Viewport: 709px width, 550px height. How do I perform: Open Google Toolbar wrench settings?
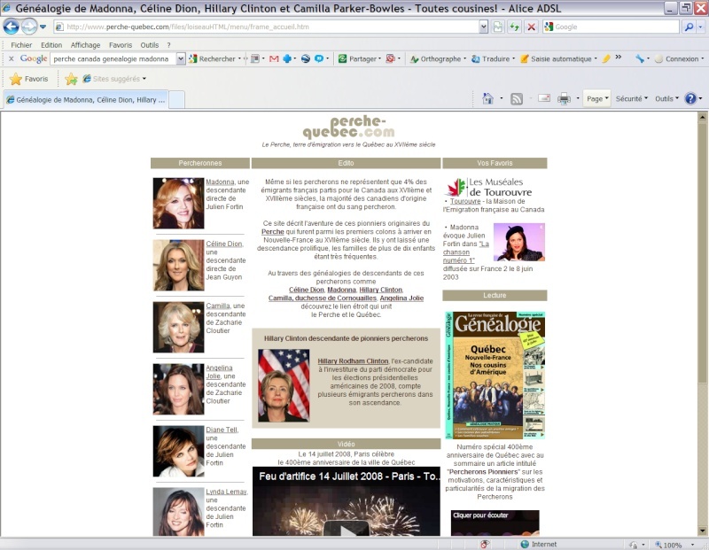click(639, 58)
